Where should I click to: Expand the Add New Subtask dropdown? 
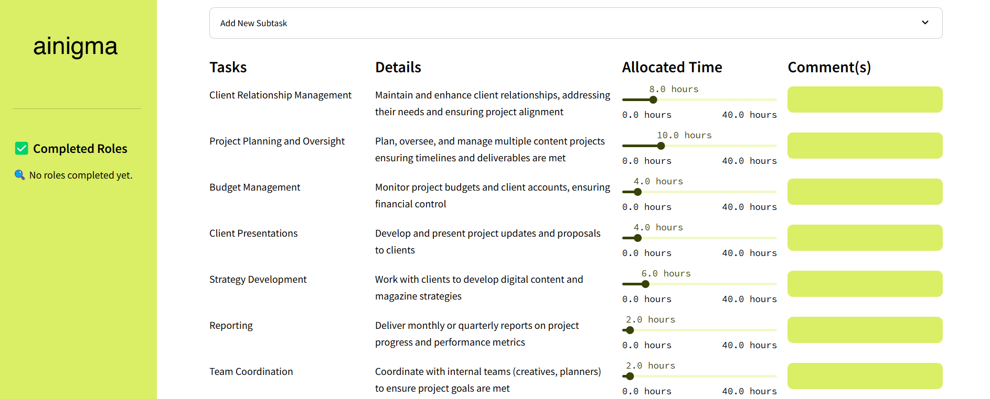576,23
